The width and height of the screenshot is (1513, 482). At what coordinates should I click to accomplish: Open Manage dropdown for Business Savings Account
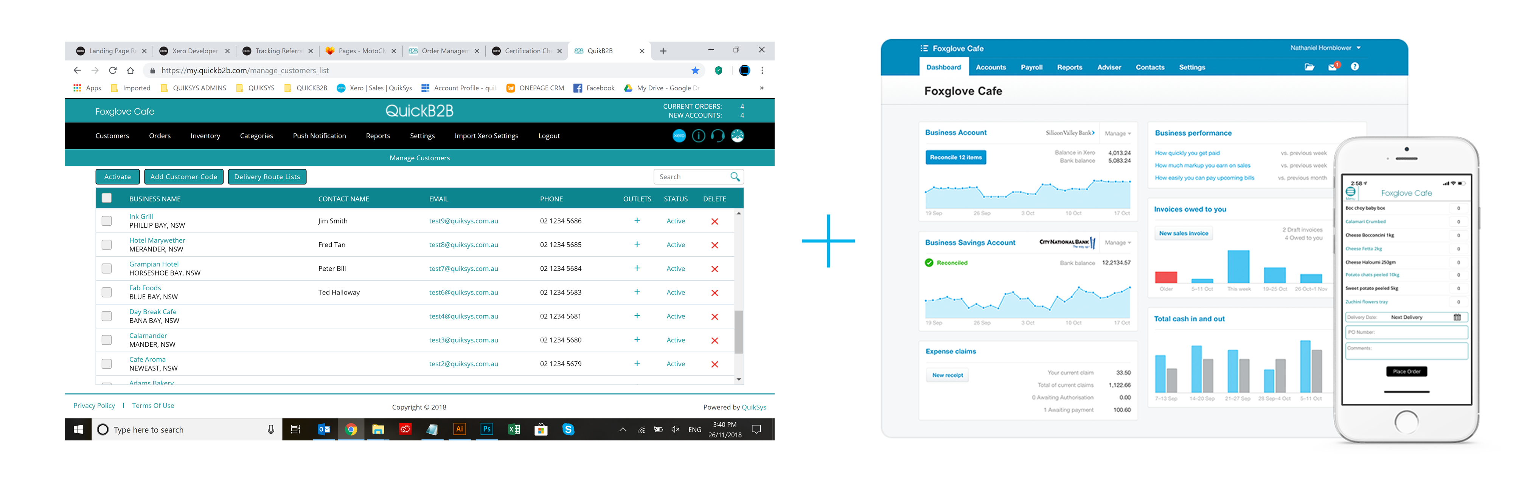(x=1117, y=242)
